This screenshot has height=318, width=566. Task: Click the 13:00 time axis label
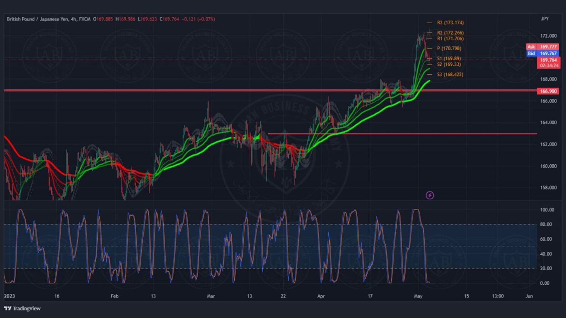(x=498, y=296)
